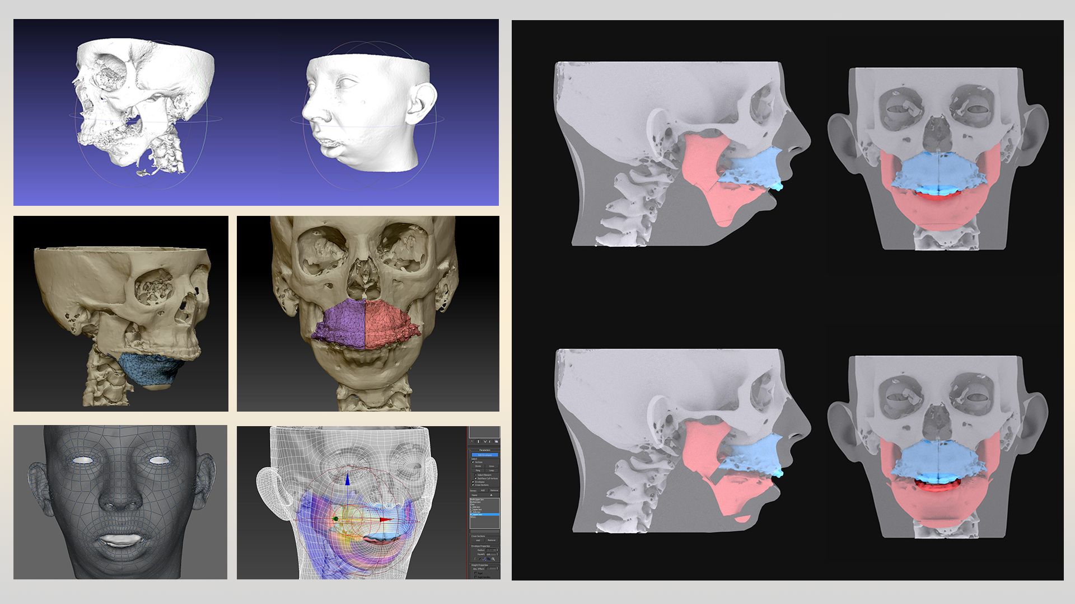
Task: Toggle the Show End Result icon
Action: point(478,441)
